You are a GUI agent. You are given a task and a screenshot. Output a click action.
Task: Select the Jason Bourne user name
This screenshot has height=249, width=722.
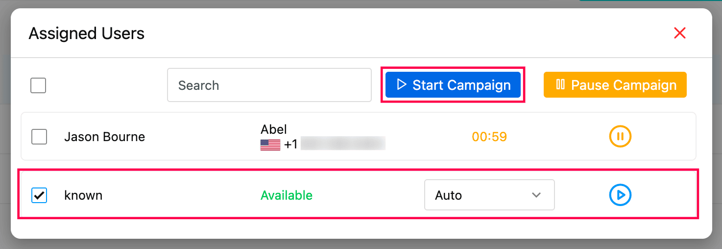(104, 137)
